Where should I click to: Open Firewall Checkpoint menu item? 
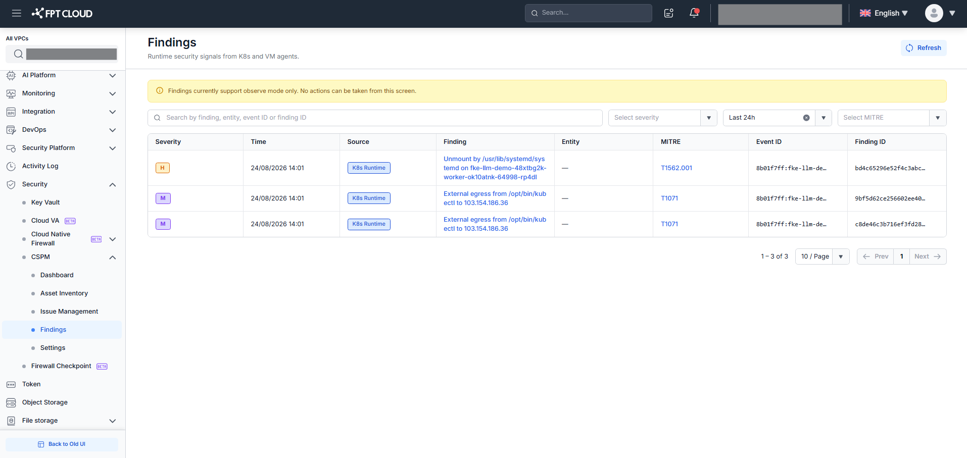61,366
